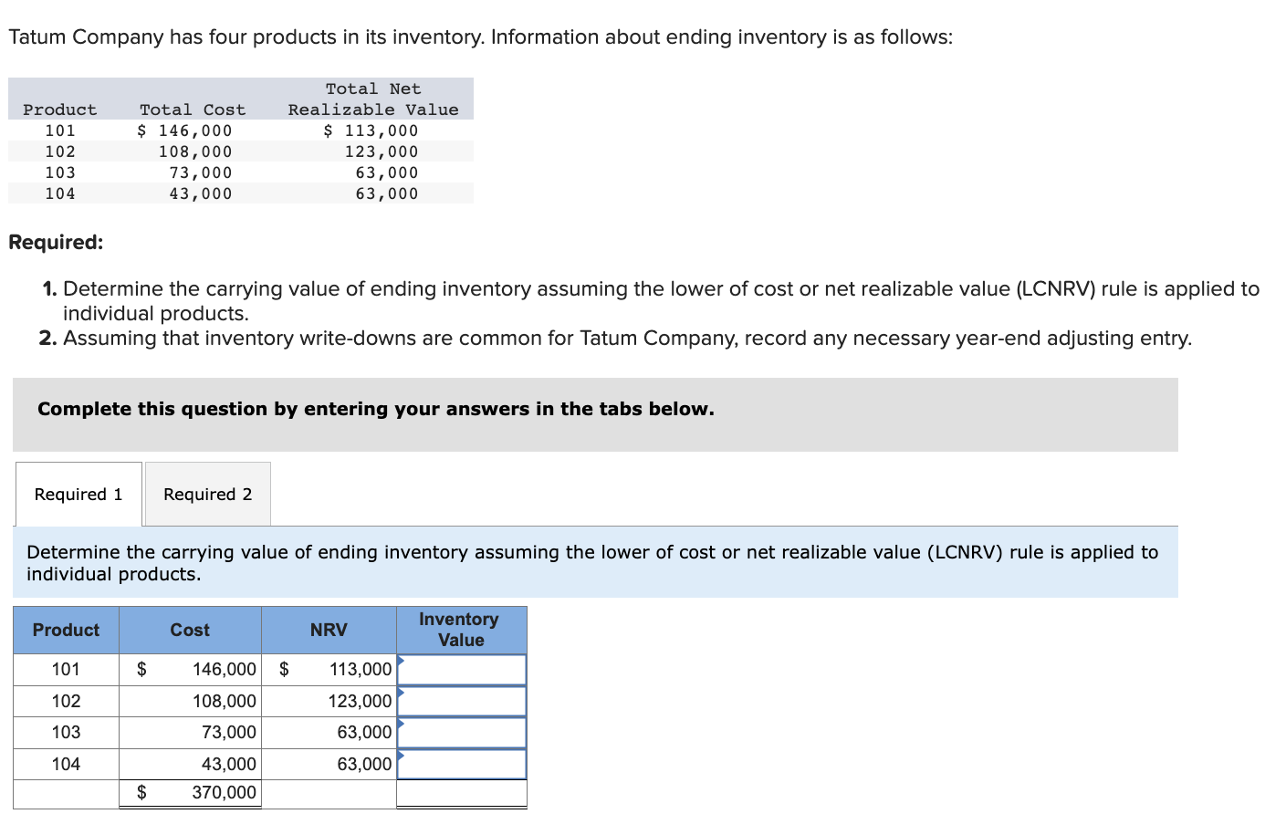Select NRV 63,000 in product 104 row

click(x=364, y=764)
